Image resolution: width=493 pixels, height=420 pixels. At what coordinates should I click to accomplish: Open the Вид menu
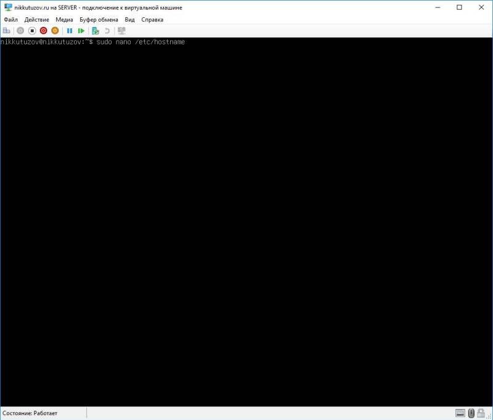(128, 19)
